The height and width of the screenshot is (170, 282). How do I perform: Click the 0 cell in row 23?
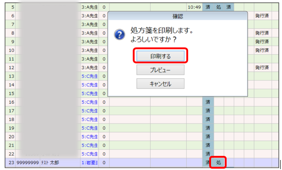104,163
